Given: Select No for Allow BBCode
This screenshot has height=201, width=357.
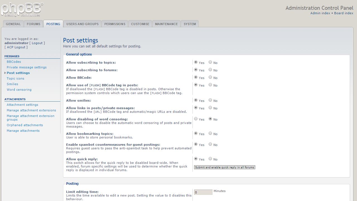Looking at the screenshot, I should [210, 77].
